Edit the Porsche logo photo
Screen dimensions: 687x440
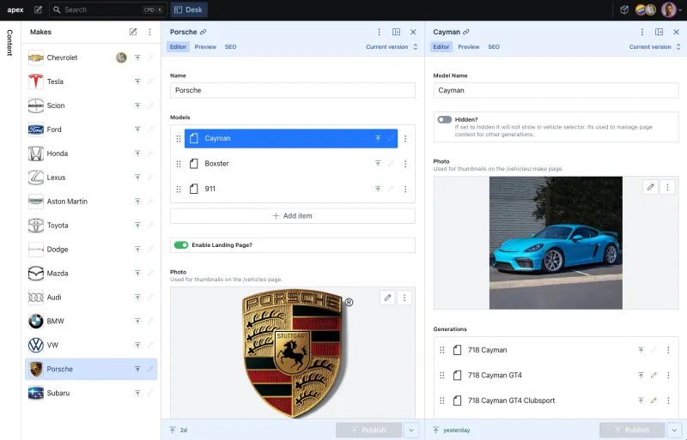coord(387,298)
